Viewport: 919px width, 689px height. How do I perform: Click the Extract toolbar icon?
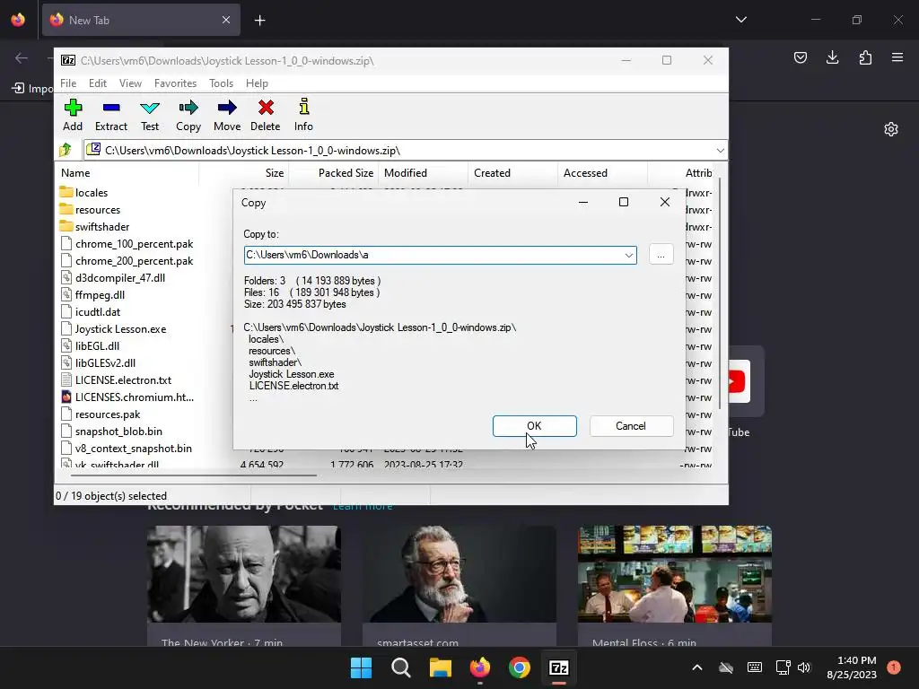[x=110, y=115]
